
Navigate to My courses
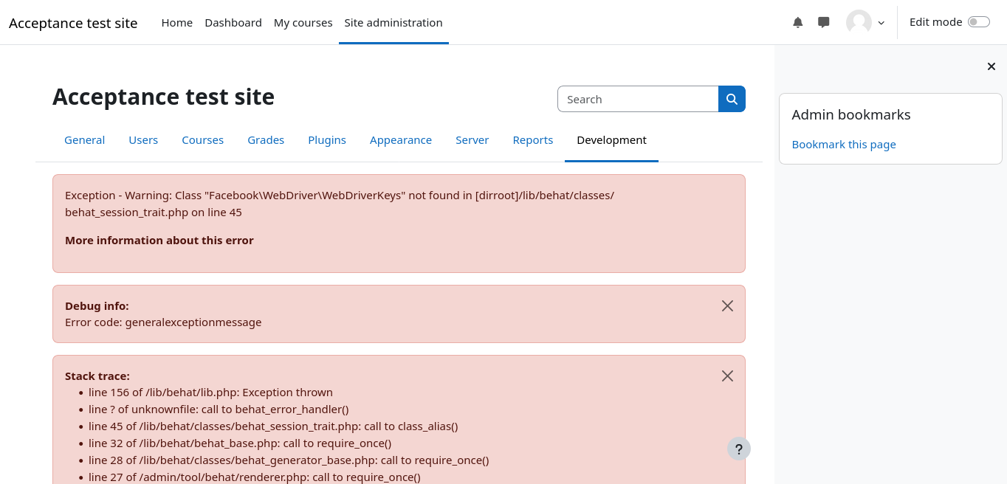pyautogui.click(x=303, y=23)
